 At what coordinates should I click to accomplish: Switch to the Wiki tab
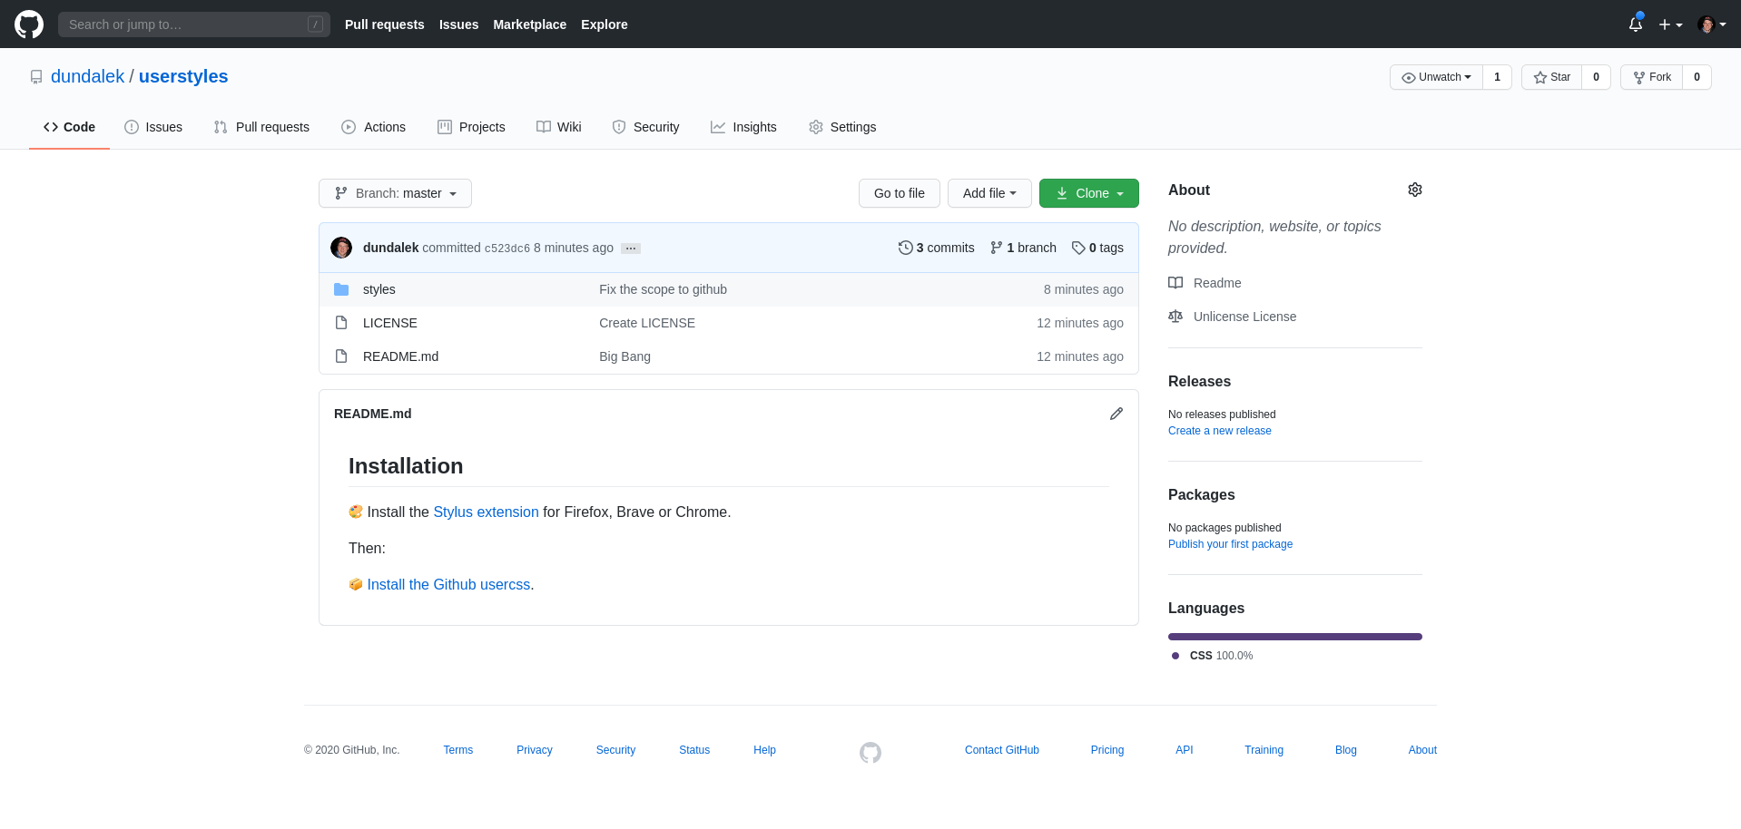559,127
